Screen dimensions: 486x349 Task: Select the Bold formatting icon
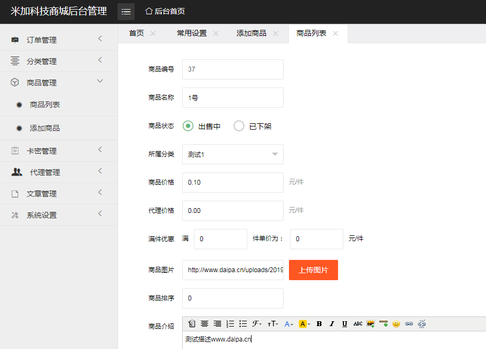point(318,323)
